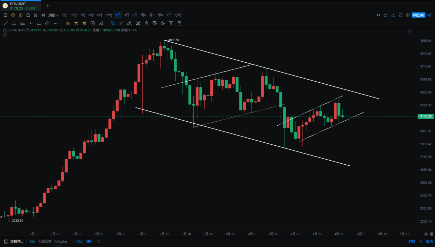
Task: Toggle the KDJ indicator
Action: tap(79, 242)
